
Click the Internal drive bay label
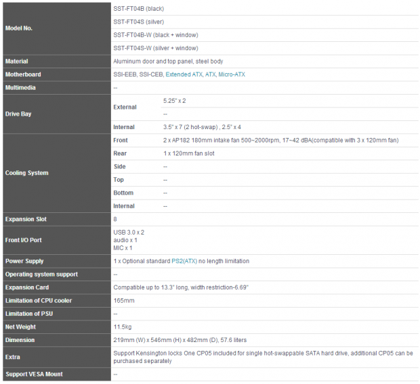coord(124,127)
